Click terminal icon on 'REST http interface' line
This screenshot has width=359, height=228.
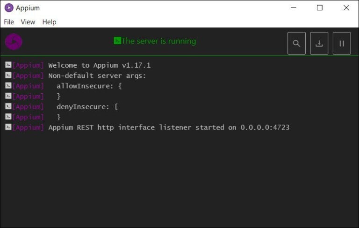tap(8, 127)
